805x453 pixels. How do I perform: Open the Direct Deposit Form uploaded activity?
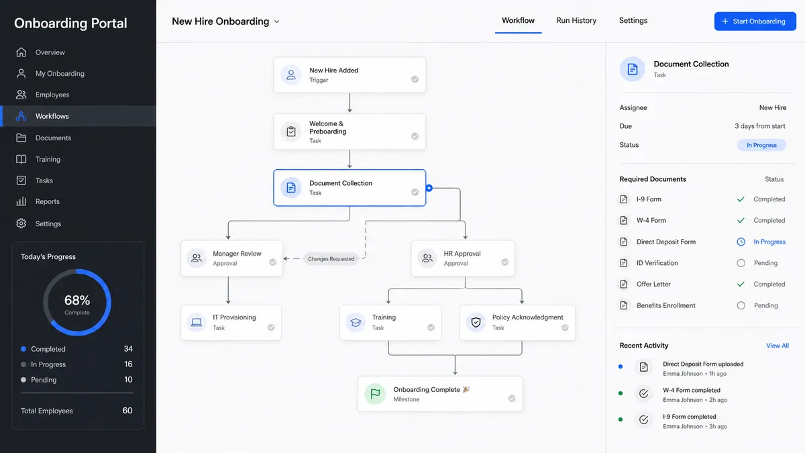[x=703, y=368]
